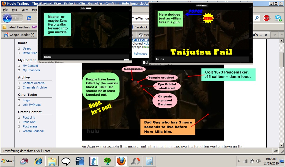Click the Post Link sidebar link
The image size is (285, 167).
click(x=29, y=117)
